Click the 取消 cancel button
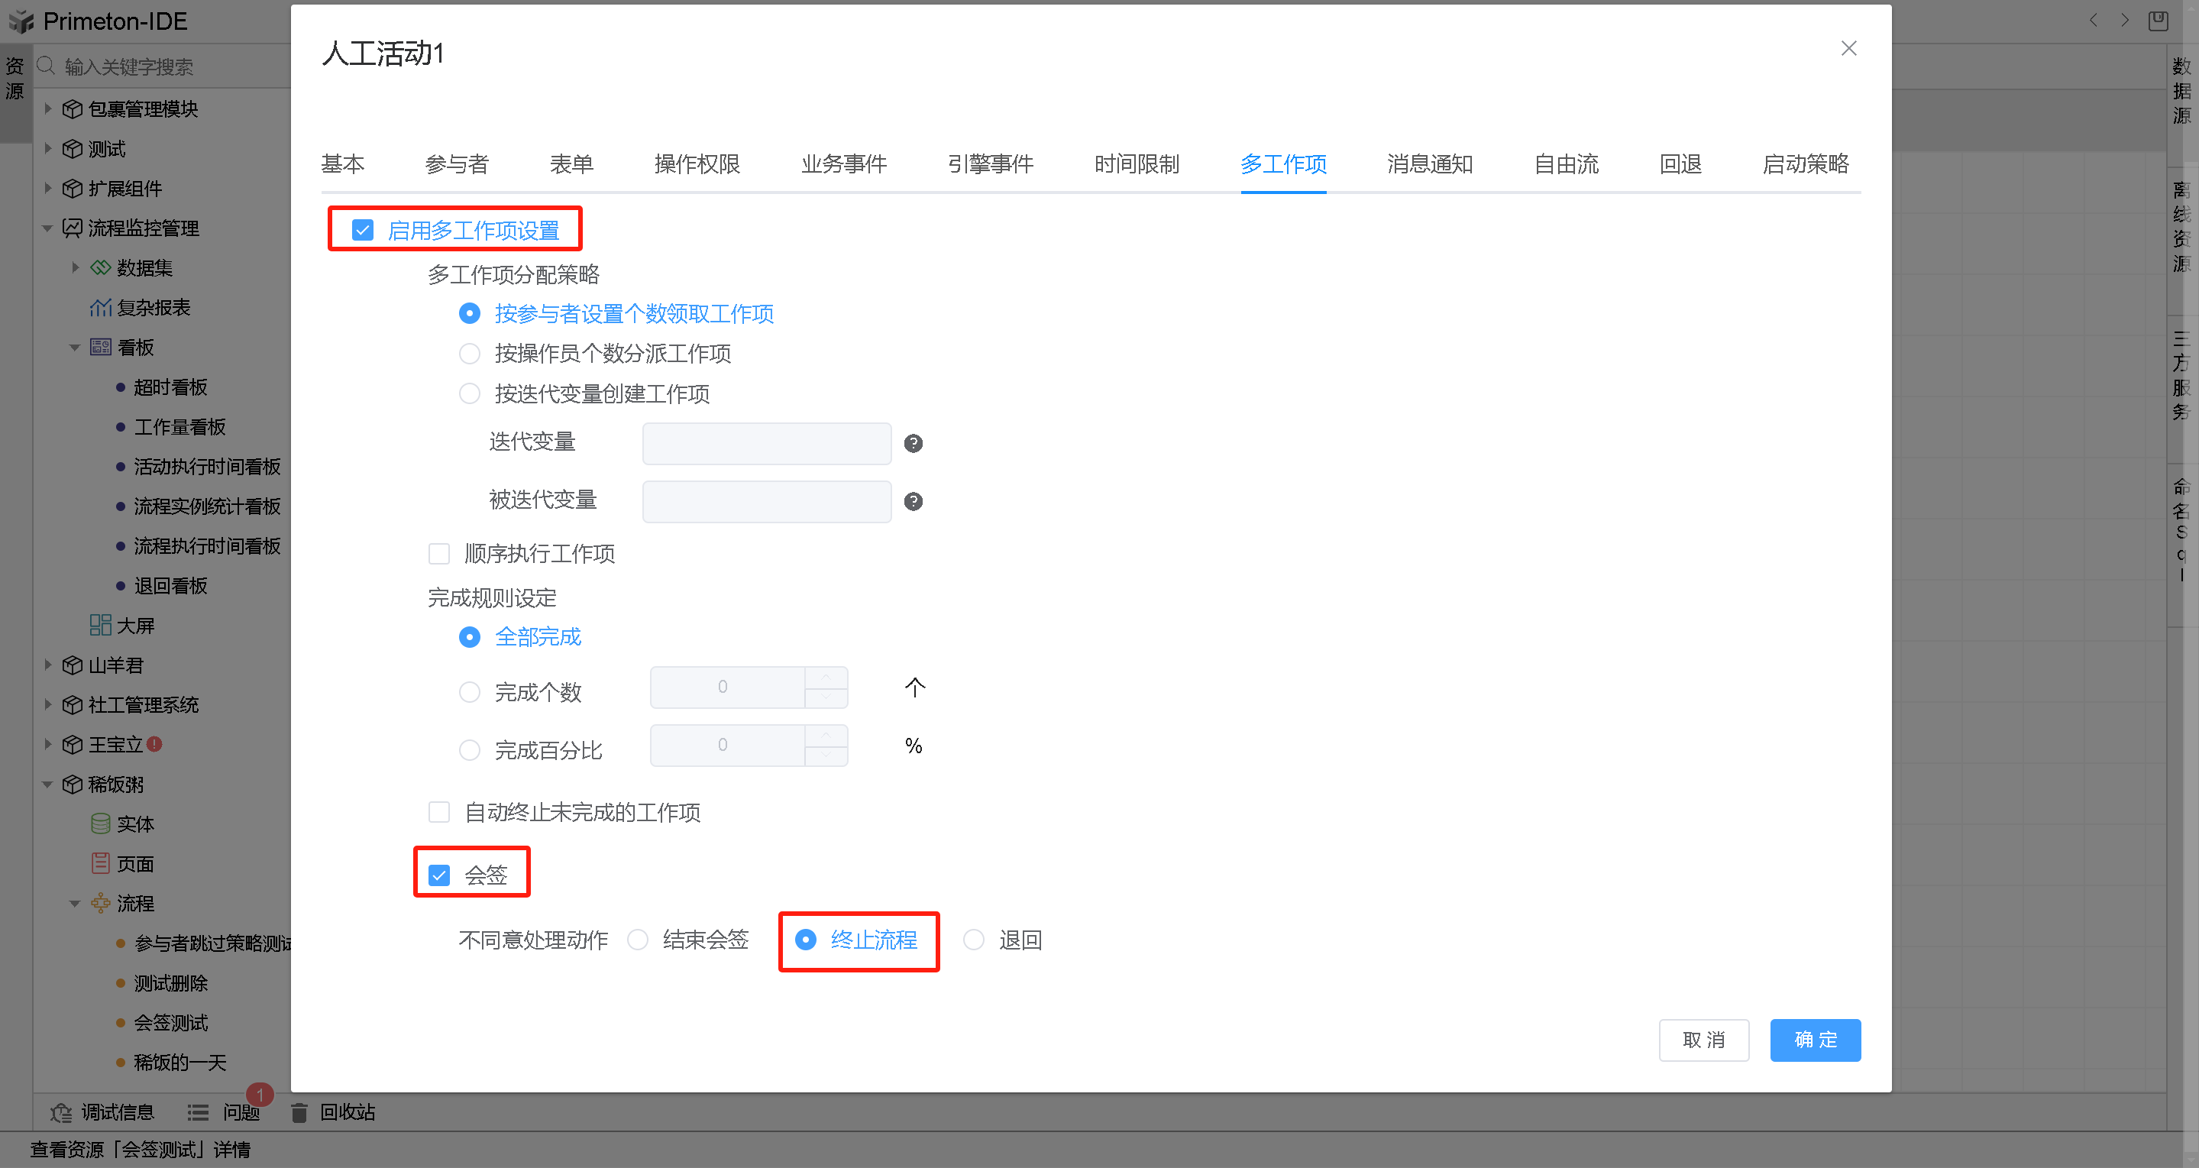The image size is (2199, 1168). (1703, 1040)
